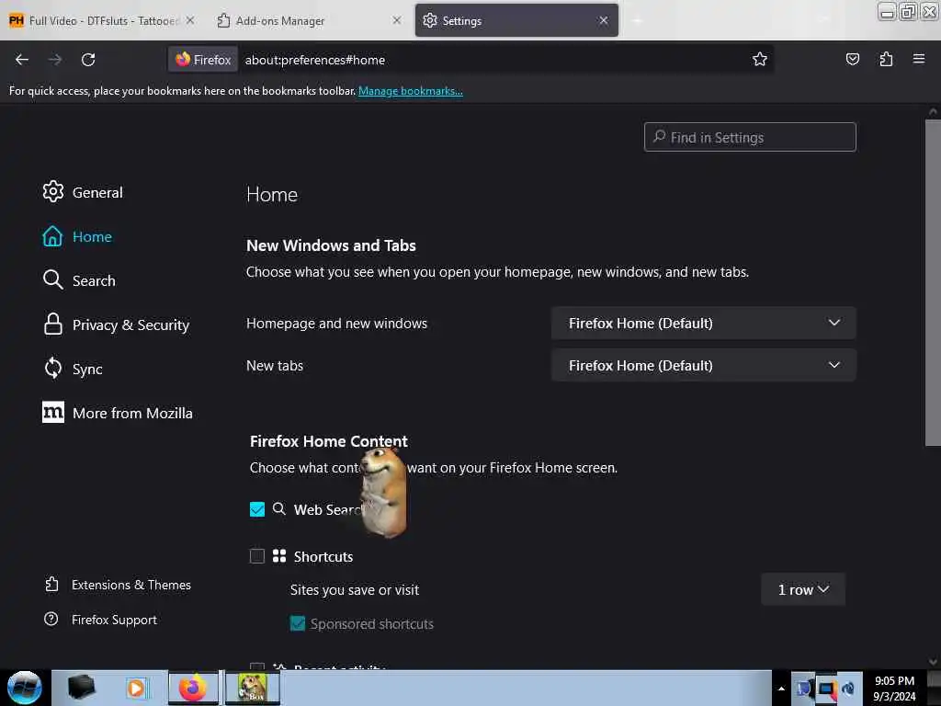This screenshot has height=706, width=941.
Task: Click the General gear icon in sidebar
Action: point(52,191)
